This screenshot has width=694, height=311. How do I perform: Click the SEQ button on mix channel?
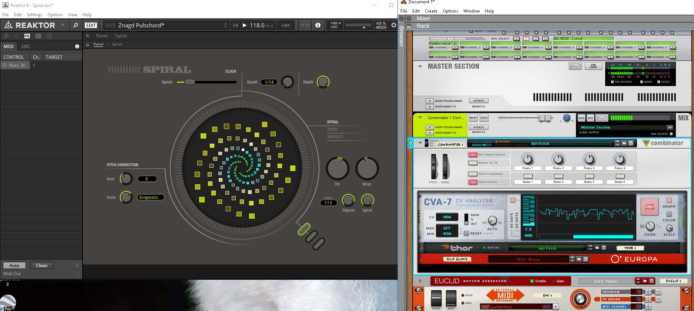click(581, 118)
